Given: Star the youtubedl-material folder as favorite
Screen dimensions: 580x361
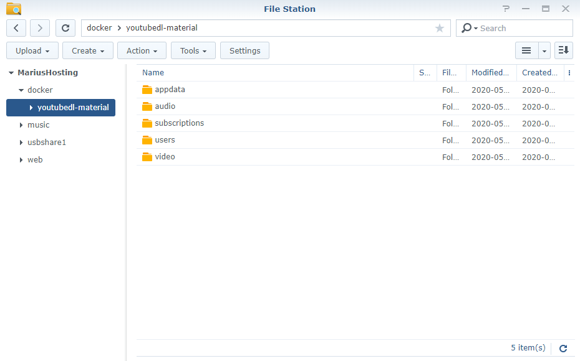Looking at the screenshot, I should (x=440, y=28).
